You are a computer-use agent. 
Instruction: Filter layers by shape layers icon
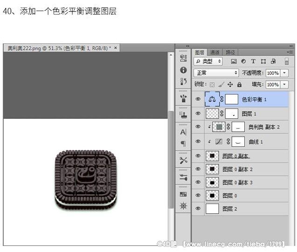coord(263,61)
